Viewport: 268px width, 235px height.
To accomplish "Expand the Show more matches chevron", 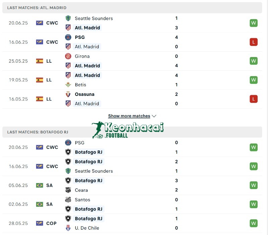I will pyautogui.click(x=154, y=116).
